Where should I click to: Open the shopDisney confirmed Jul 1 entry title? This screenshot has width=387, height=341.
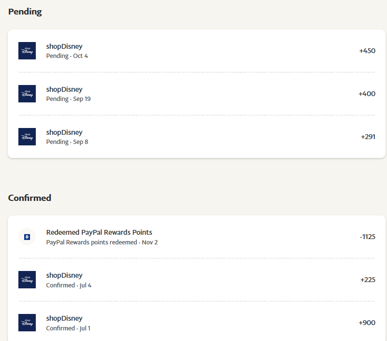pyautogui.click(x=64, y=318)
